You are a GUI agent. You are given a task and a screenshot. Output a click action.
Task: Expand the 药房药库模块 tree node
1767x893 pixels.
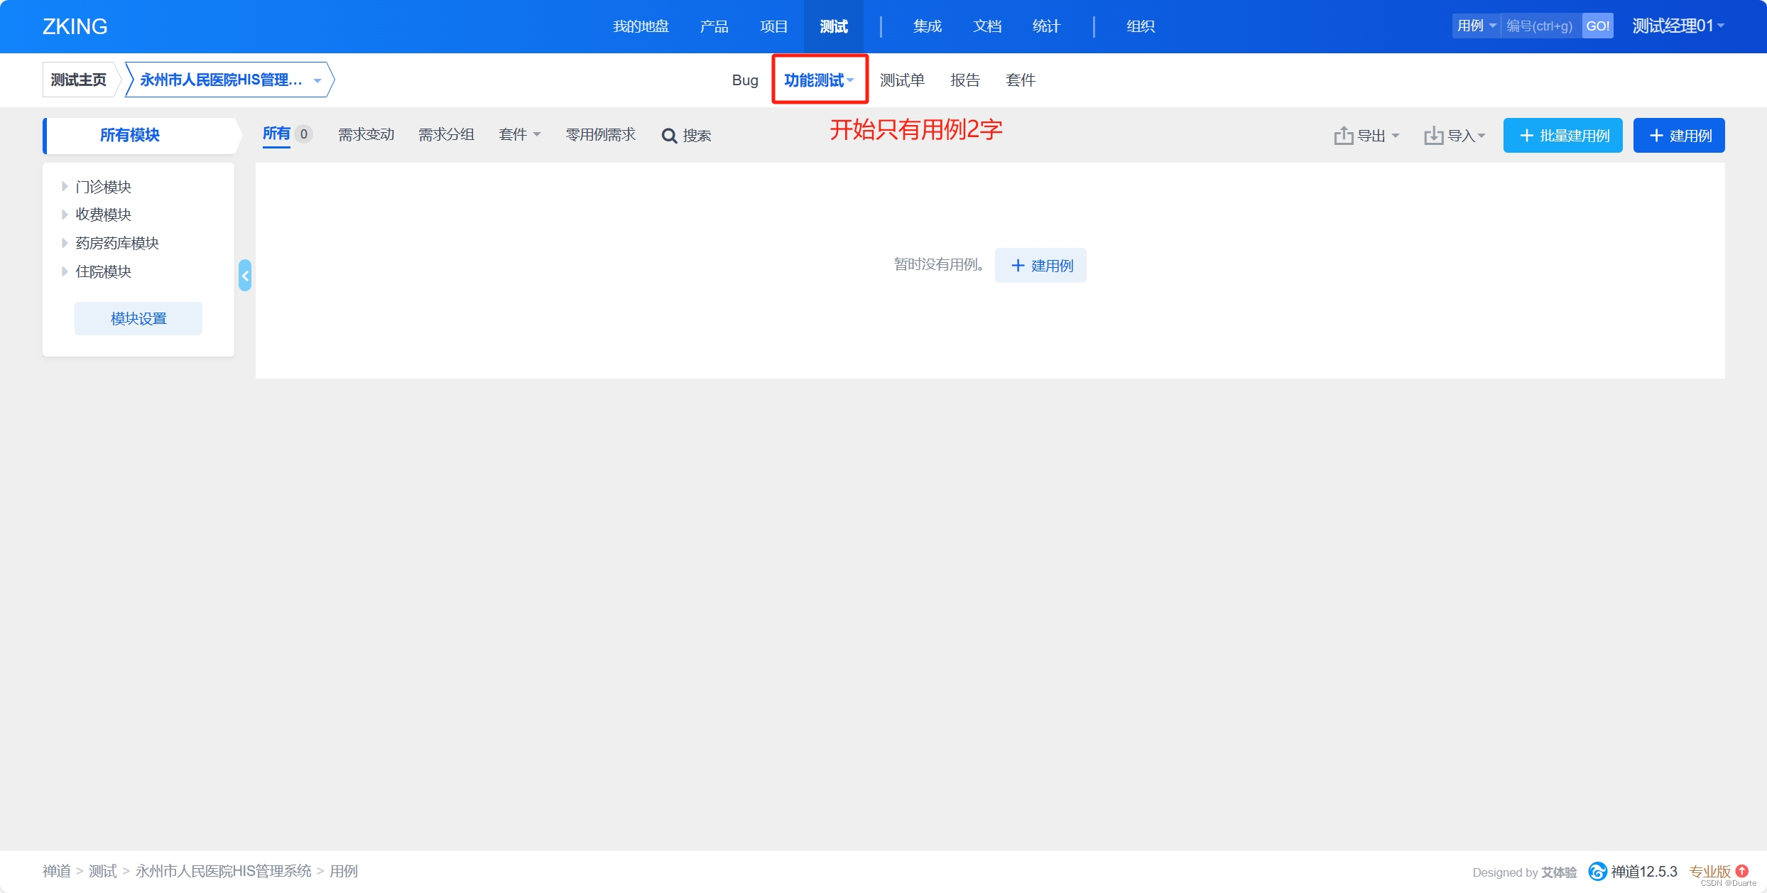pyautogui.click(x=65, y=243)
